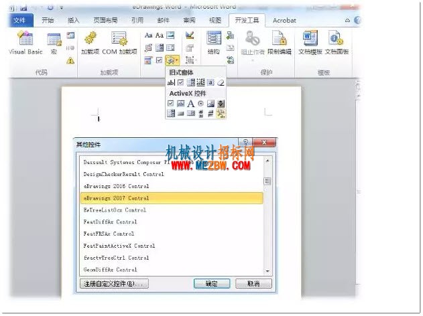This screenshot has height=316, width=423.
Task: Open macro security warning icon
Action: (x=70, y=61)
